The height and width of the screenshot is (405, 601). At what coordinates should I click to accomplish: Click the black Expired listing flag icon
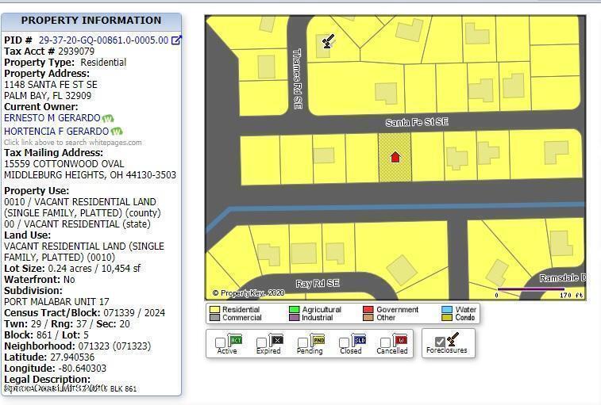(x=276, y=339)
